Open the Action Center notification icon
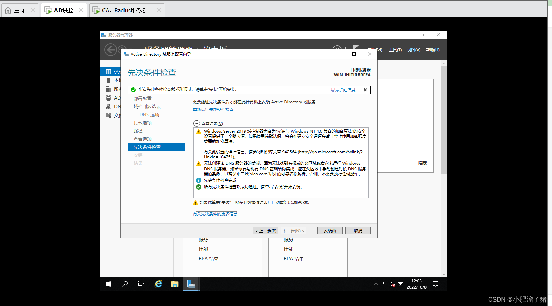This screenshot has width=552, height=306. click(x=436, y=284)
